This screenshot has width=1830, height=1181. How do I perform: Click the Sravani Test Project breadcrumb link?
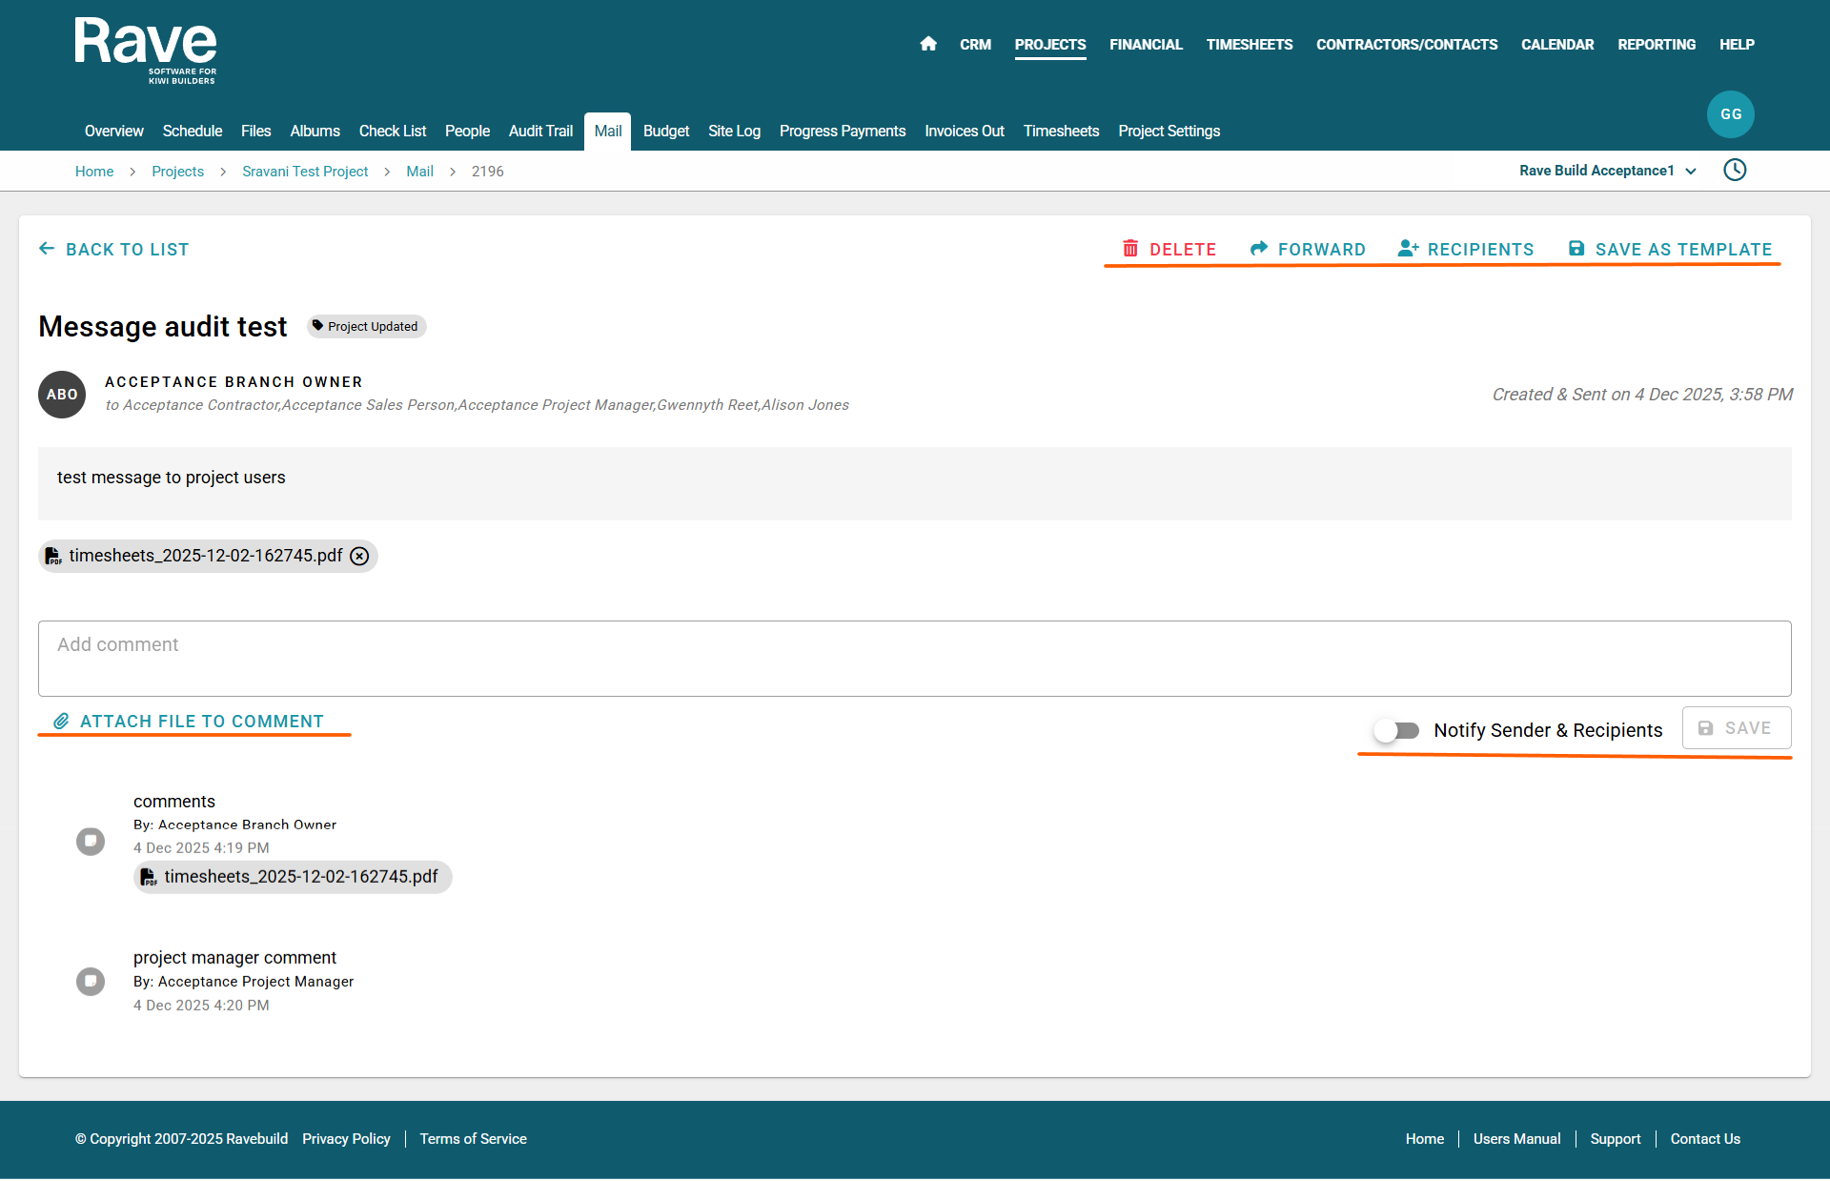(305, 172)
